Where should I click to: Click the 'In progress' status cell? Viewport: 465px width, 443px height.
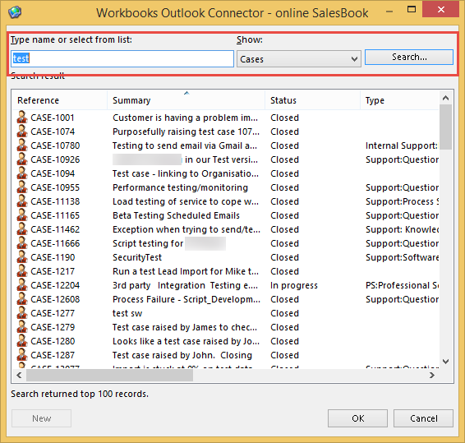click(x=294, y=285)
